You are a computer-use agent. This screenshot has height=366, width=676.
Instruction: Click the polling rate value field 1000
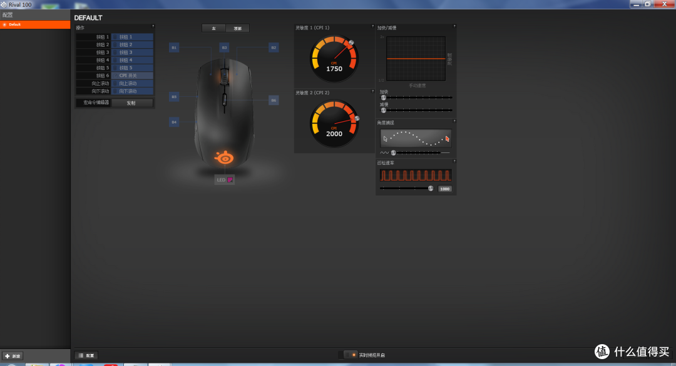click(x=444, y=189)
